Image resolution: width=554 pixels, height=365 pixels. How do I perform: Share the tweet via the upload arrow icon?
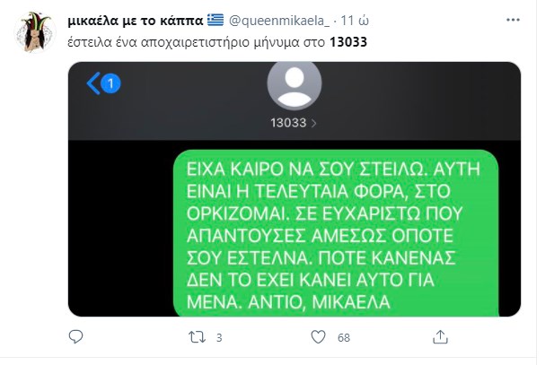440,337
